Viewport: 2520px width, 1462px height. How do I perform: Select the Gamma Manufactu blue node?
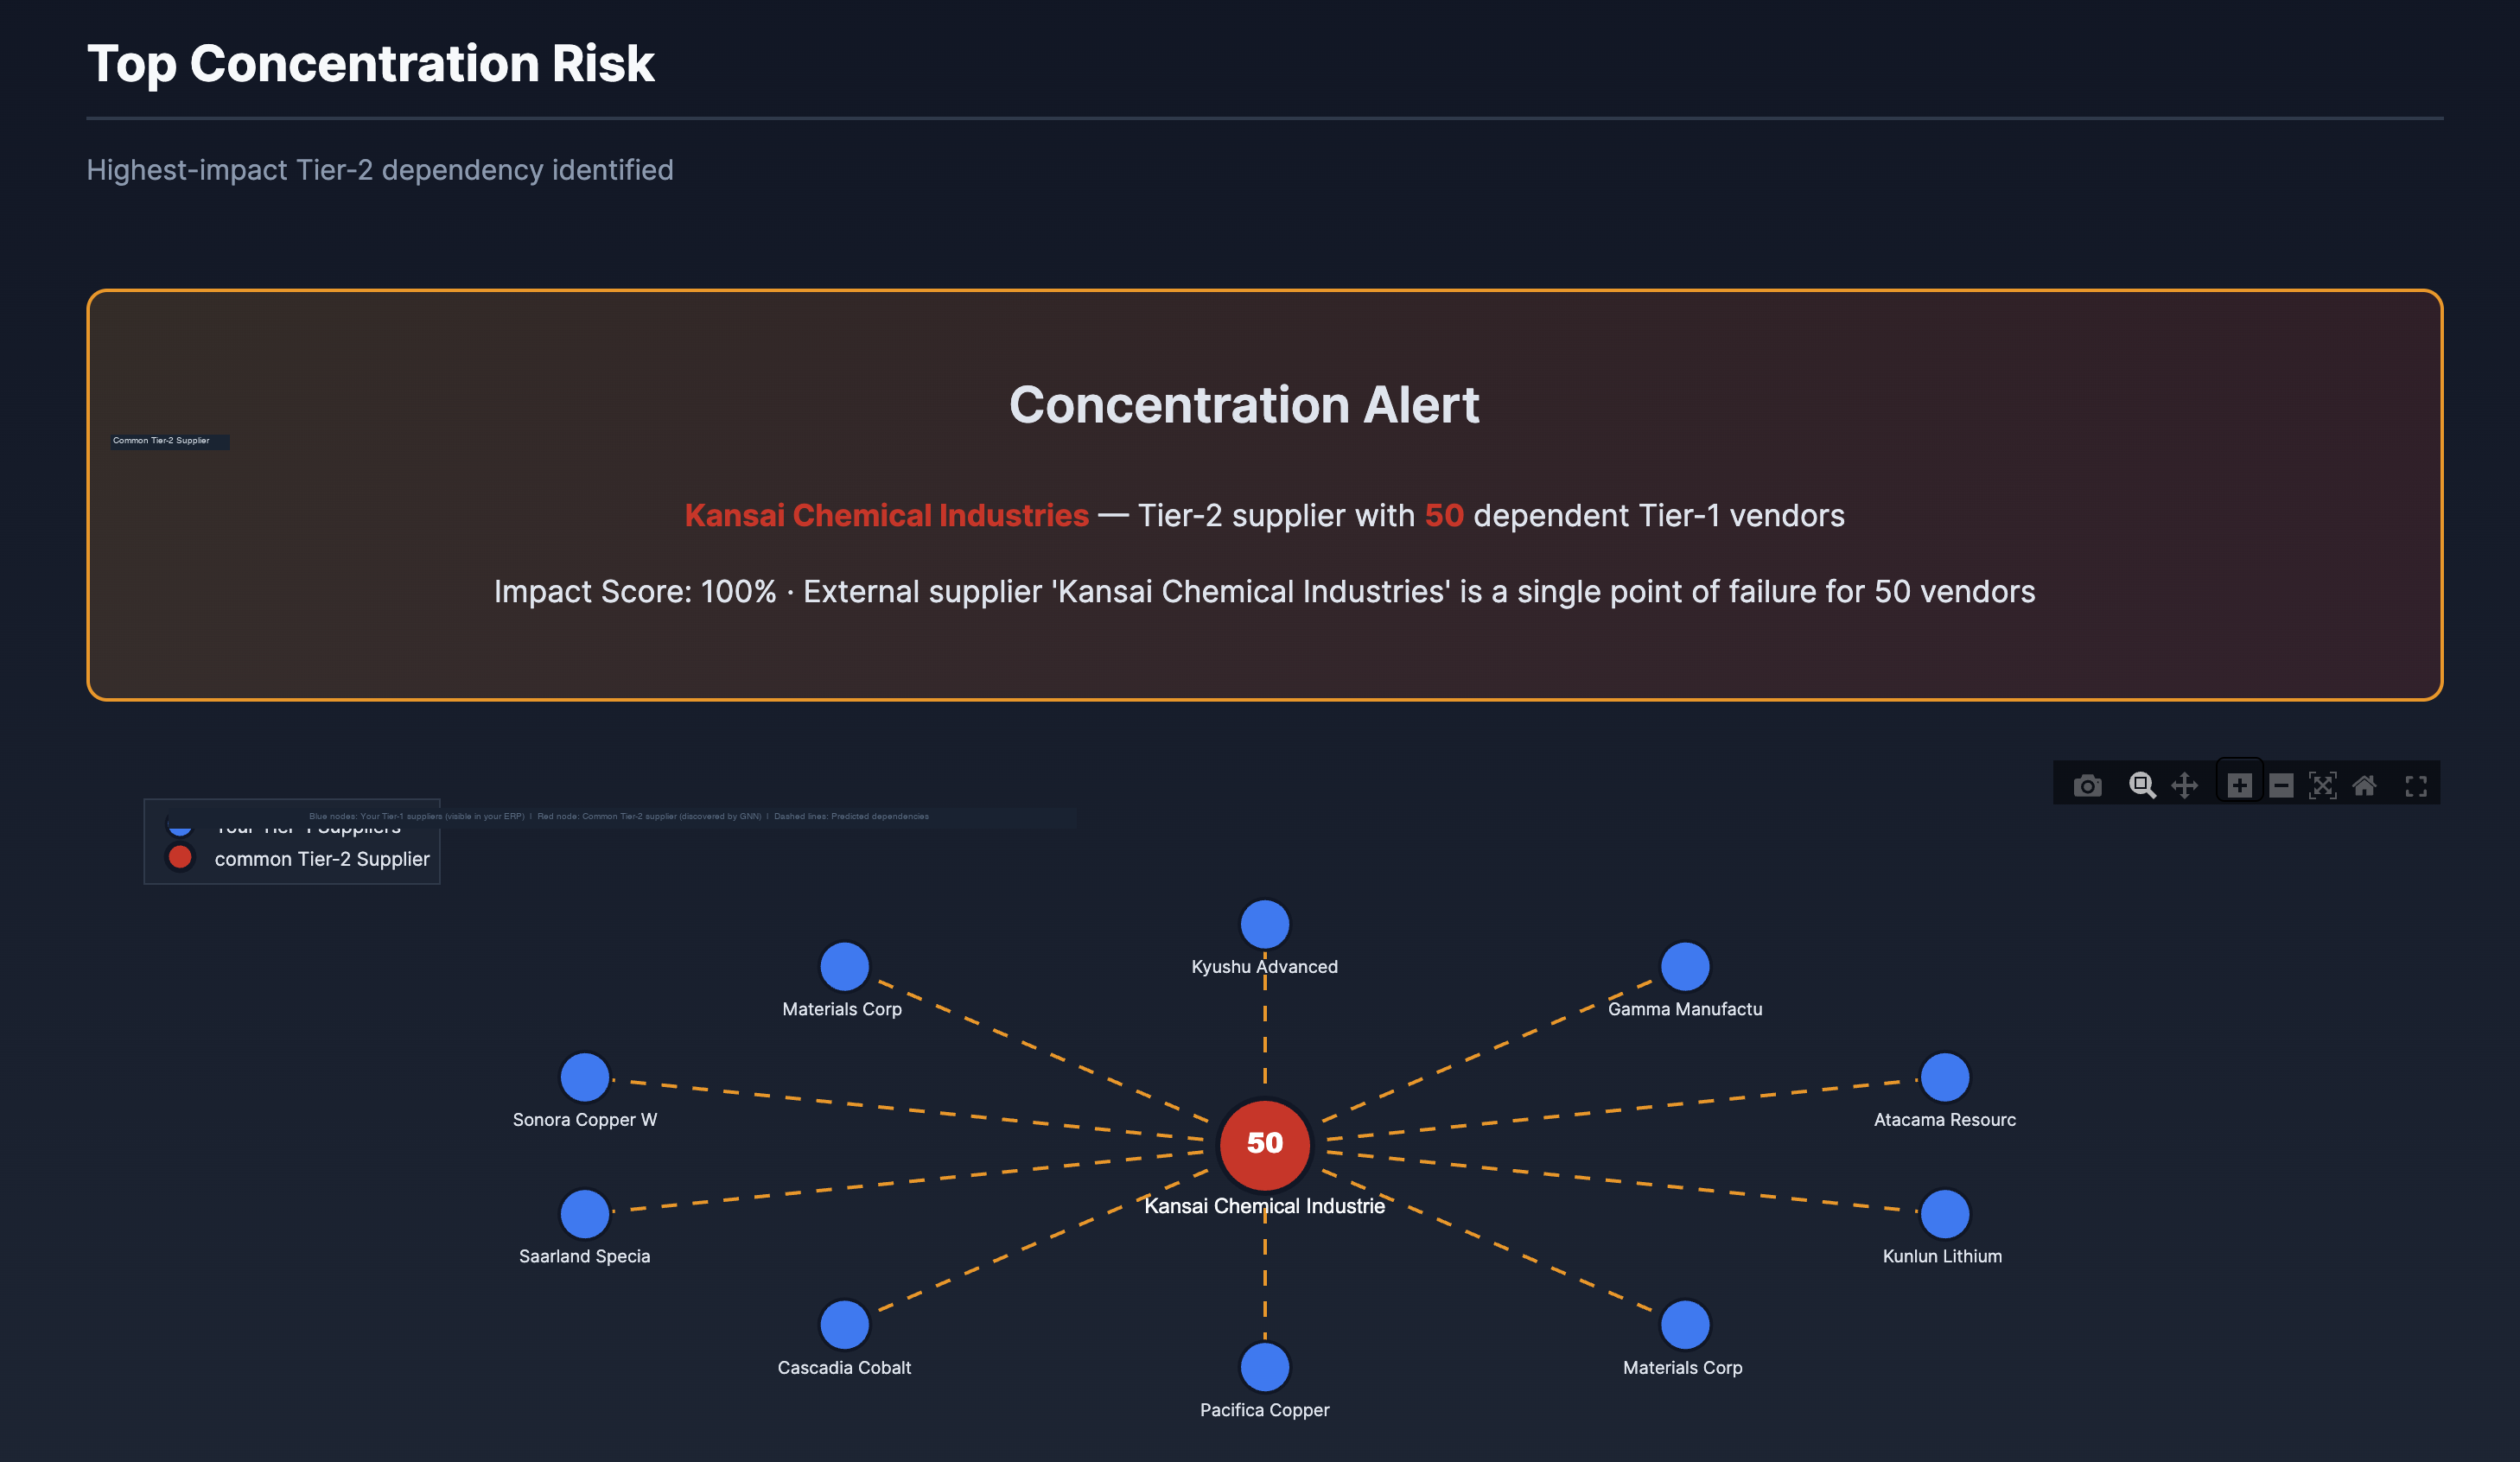pos(1685,966)
